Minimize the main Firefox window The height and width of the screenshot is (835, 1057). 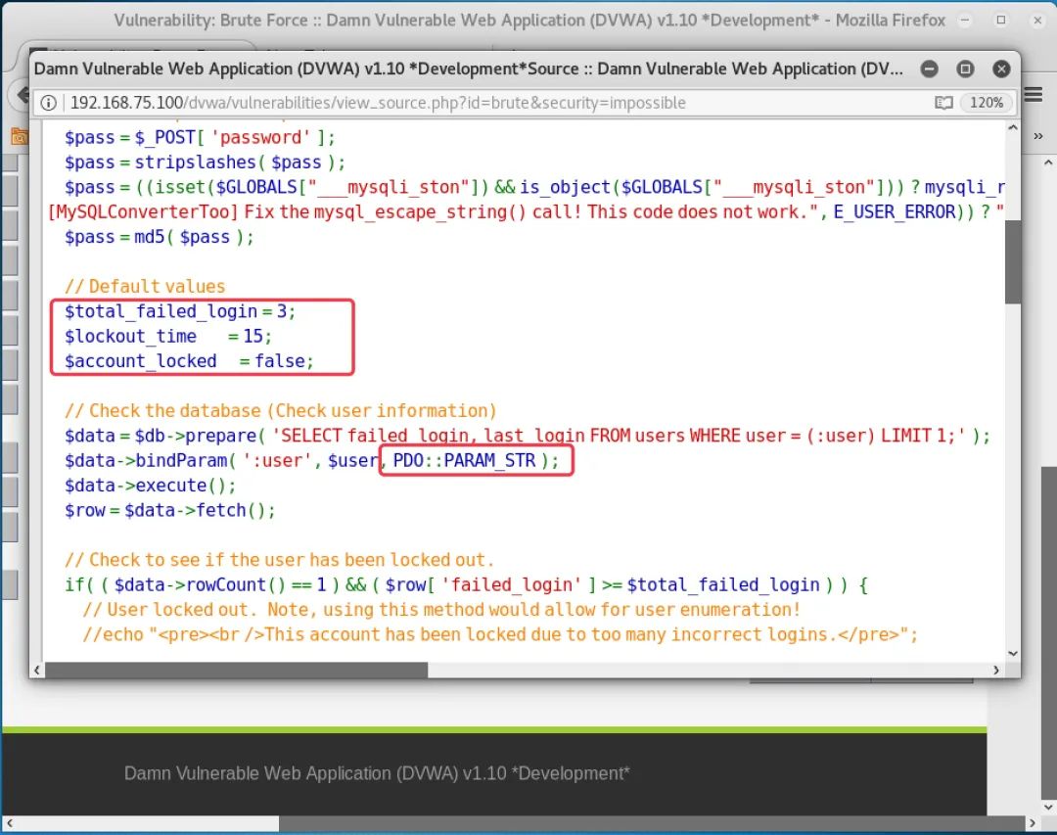[x=965, y=21]
